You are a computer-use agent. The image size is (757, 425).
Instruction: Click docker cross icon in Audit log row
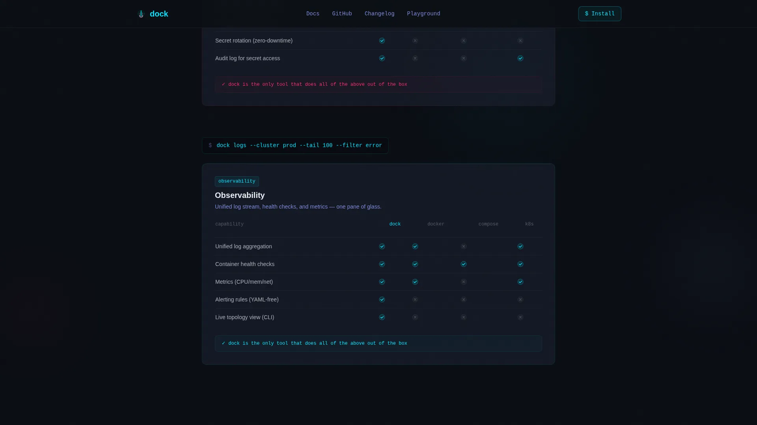(415, 58)
